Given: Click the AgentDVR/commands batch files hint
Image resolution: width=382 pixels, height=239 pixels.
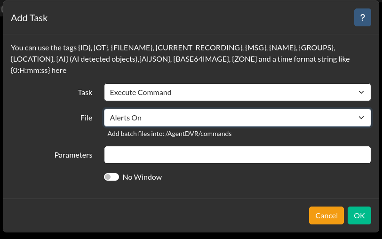Looking at the screenshot, I should point(169,134).
